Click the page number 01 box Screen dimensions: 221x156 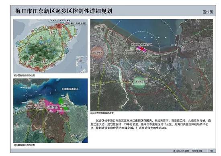[x=212, y=151]
